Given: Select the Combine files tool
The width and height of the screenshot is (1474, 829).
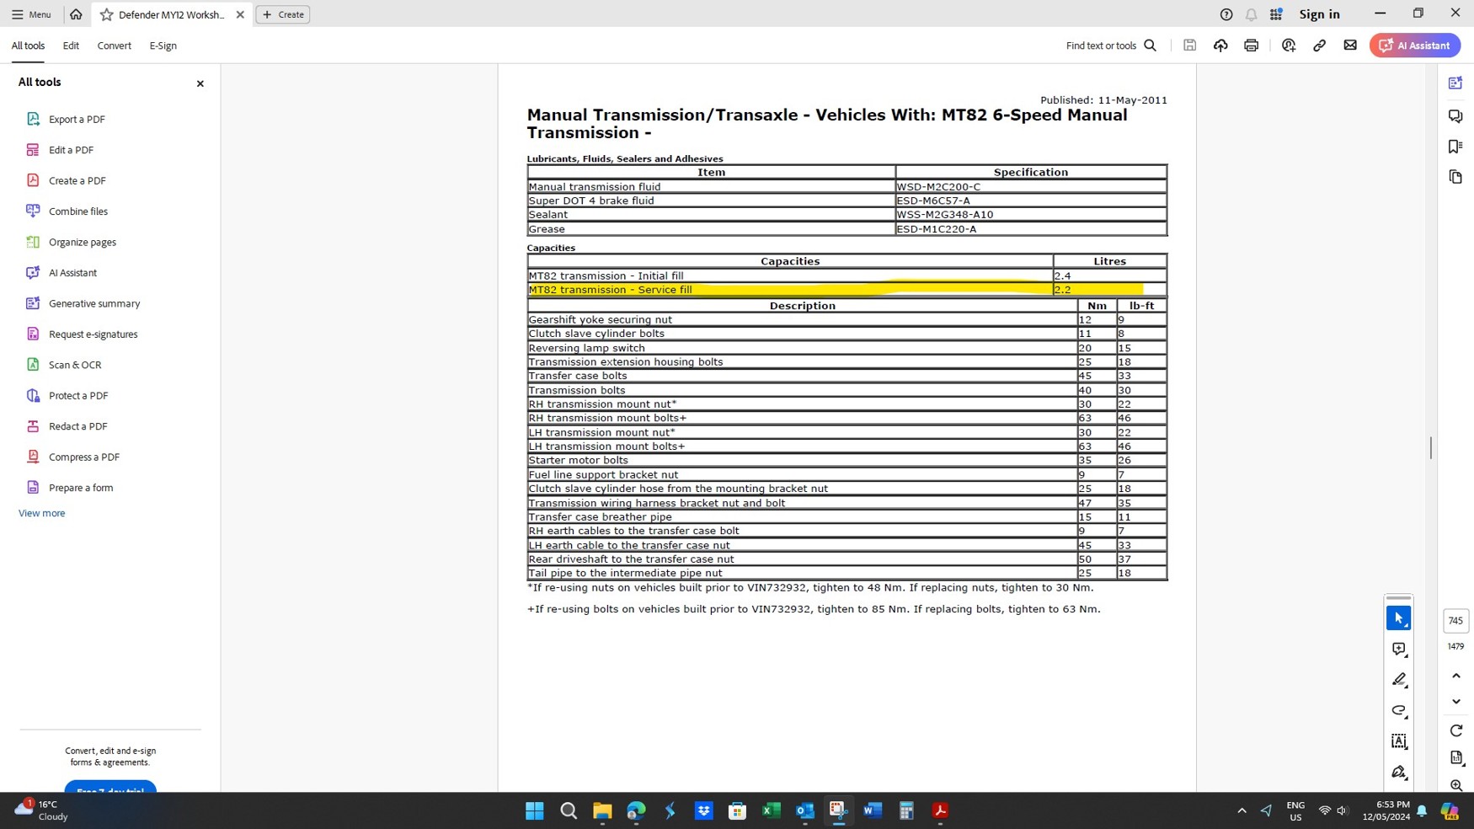Looking at the screenshot, I should (67, 211).
